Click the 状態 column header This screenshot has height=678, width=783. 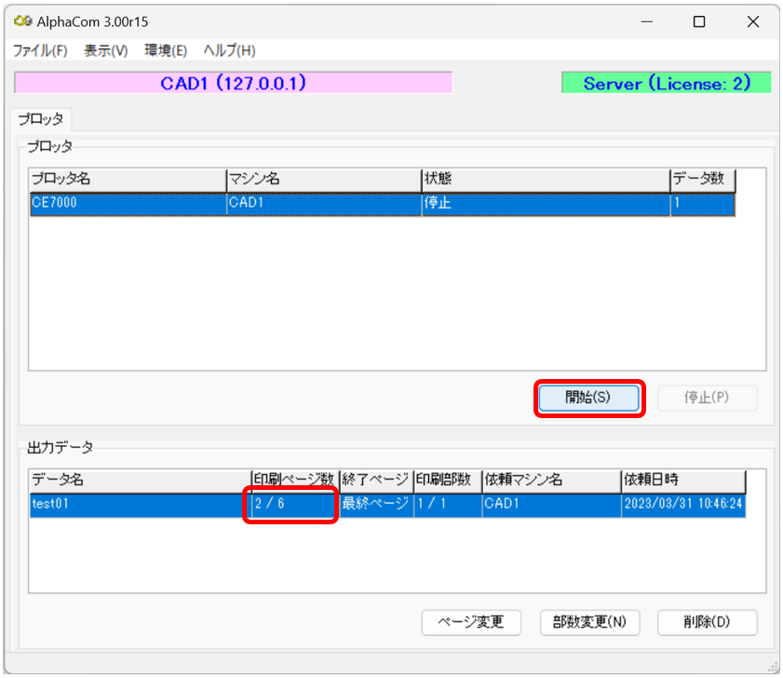[x=545, y=179]
